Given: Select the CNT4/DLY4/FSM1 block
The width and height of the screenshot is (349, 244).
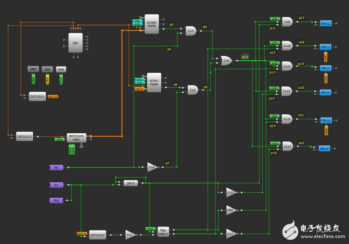Looking at the screenshot, I should (78, 137).
